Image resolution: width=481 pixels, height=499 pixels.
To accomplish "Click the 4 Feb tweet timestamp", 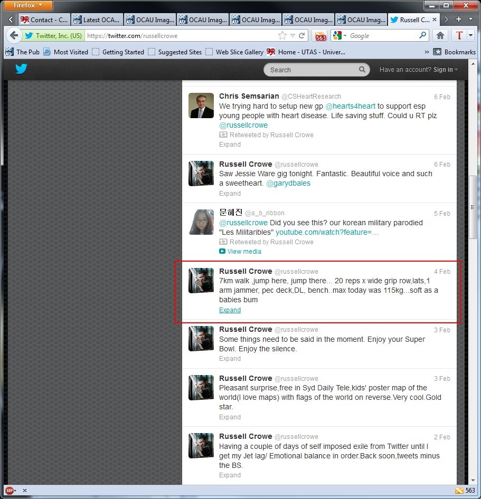I will pos(442,272).
